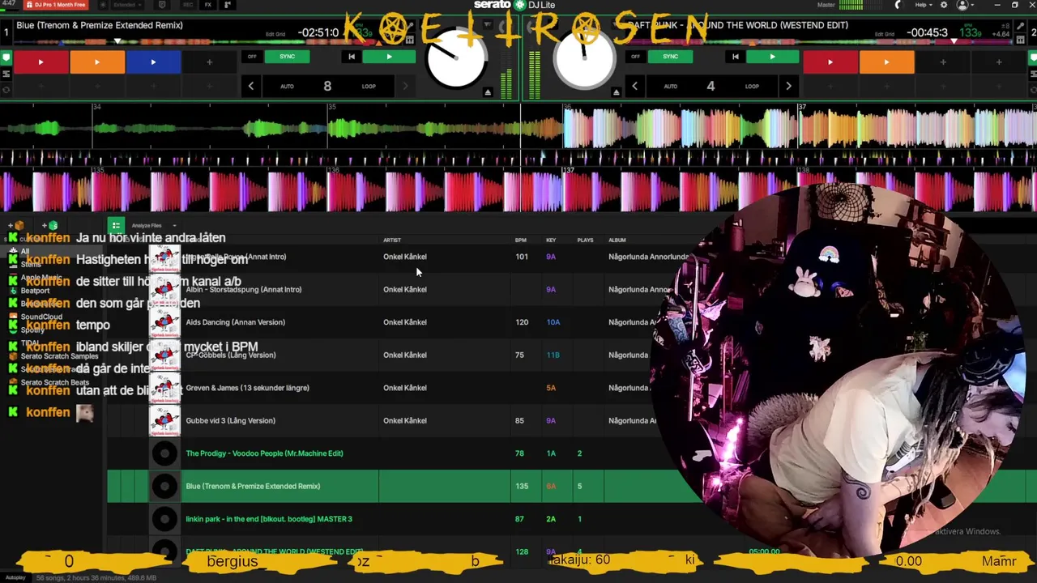The image size is (1037, 583).
Task: Open the Extended view mode dropdown
Action: pyautogui.click(x=127, y=5)
